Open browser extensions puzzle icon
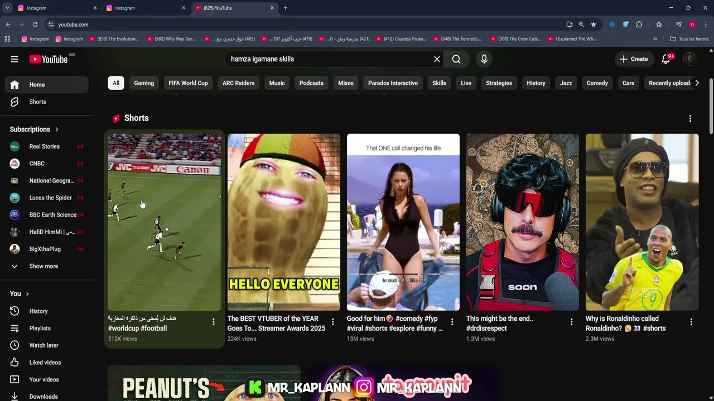 pos(639,25)
